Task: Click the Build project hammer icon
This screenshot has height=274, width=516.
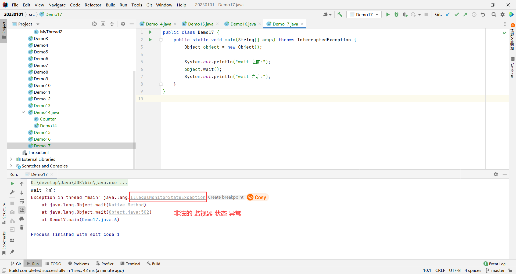Action: pyautogui.click(x=340, y=14)
